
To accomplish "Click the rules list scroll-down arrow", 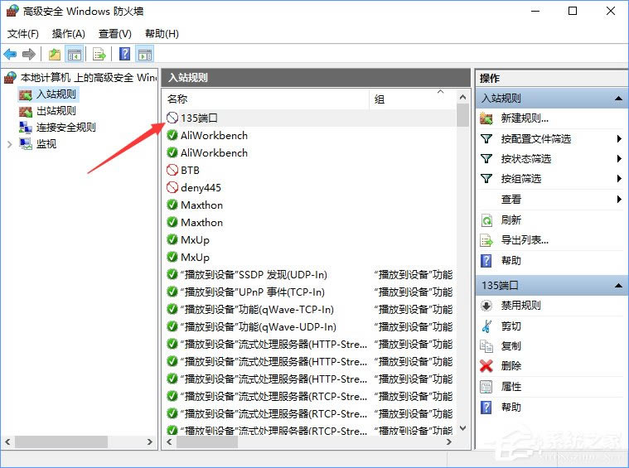I will pos(462,428).
